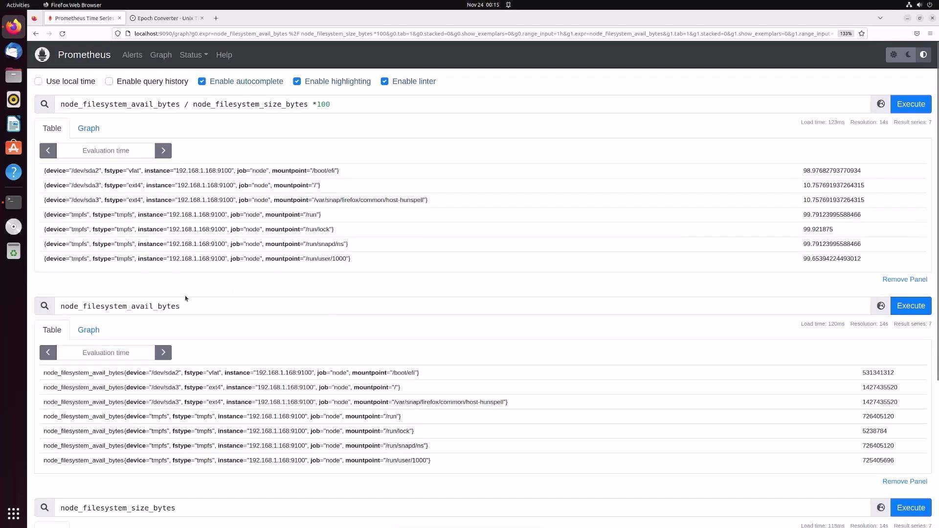Select the /boot/efi percentage result row
The height and width of the screenshot is (528, 939).
point(483,171)
